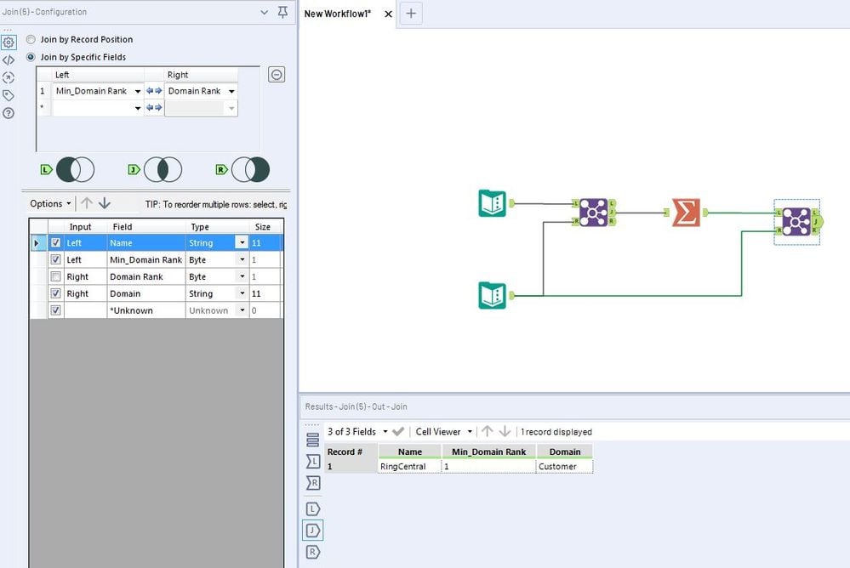Show results R-sigma messages icon
Screen dimensions: 850x568
313,483
